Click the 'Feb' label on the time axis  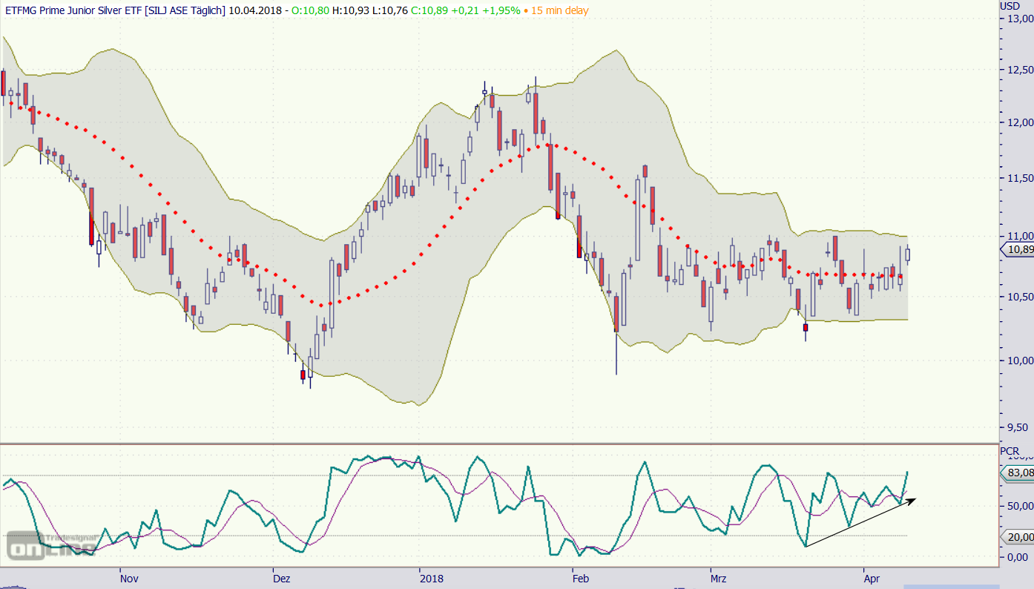581,578
